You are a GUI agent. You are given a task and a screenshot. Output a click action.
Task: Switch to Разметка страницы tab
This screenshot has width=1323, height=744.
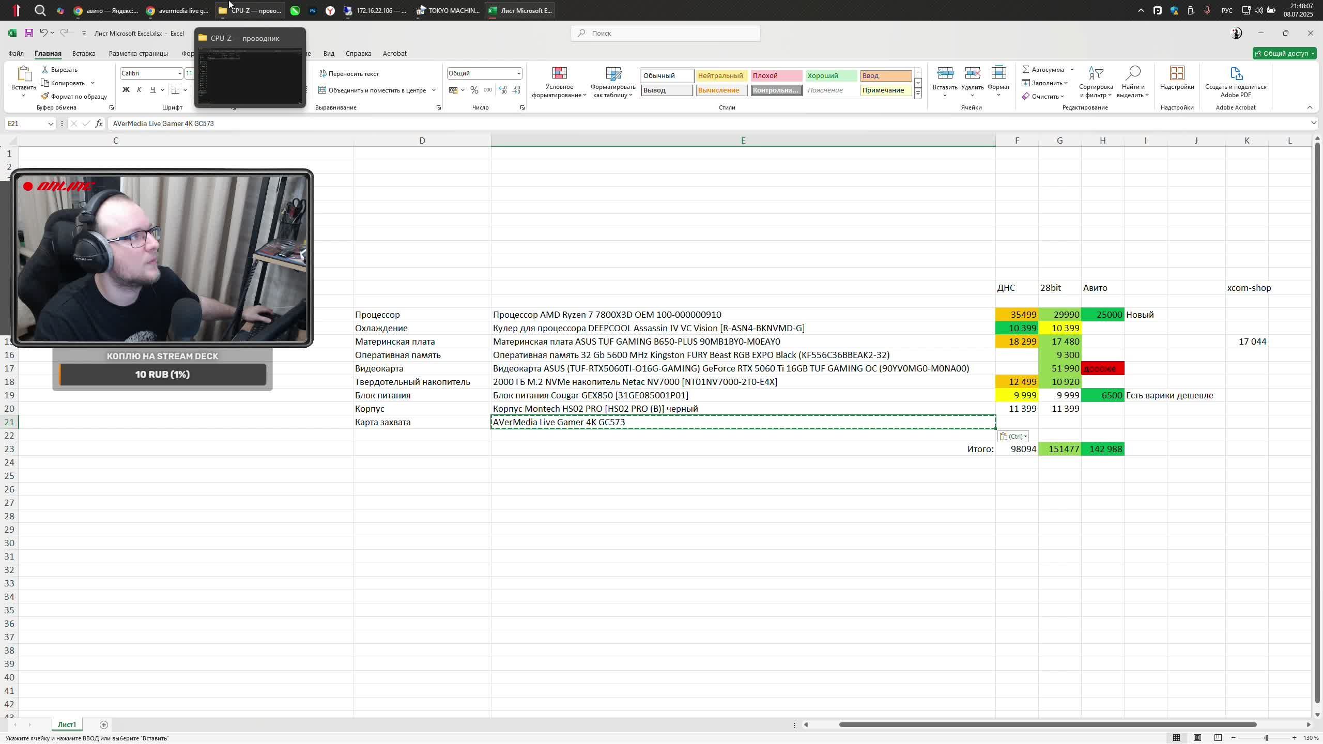pyautogui.click(x=138, y=54)
